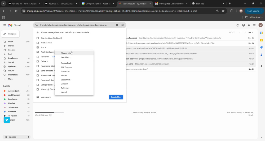
Task: Click the search magnifier icon in Gmail
Action: (37, 25)
